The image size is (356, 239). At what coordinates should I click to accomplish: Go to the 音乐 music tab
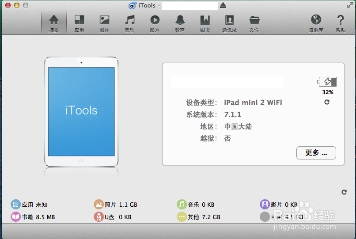129,23
